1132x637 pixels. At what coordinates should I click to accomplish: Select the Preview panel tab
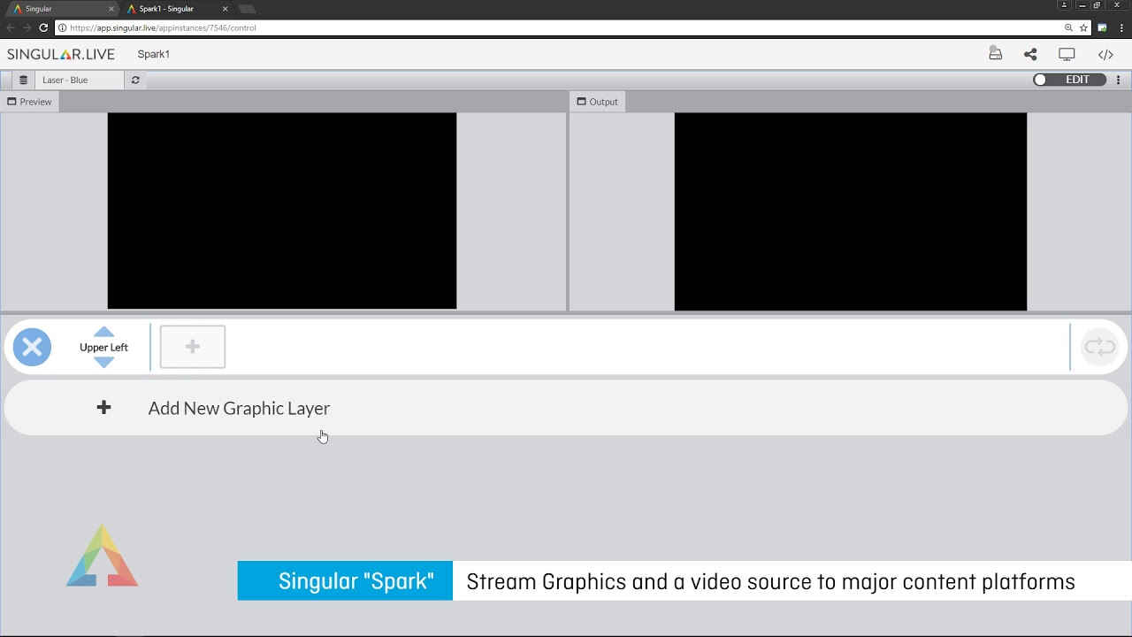click(x=30, y=102)
